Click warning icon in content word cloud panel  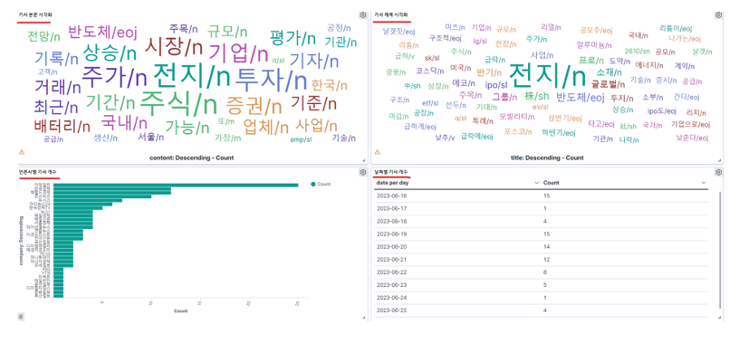21,152
